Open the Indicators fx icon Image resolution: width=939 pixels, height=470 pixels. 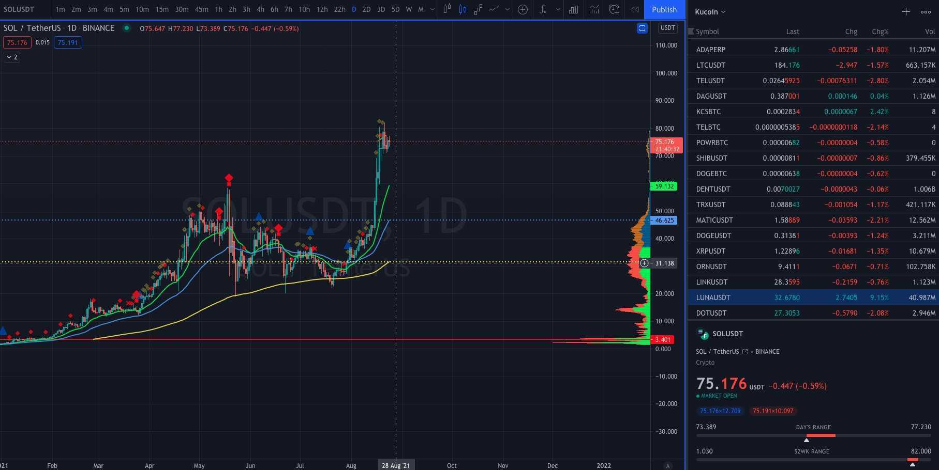point(543,9)
